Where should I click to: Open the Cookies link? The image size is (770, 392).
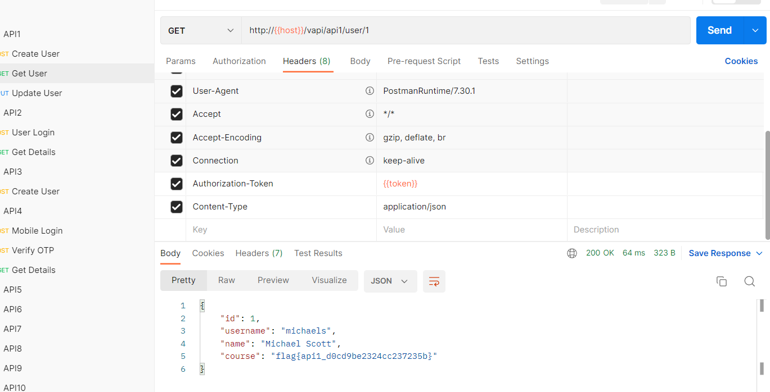pos(741,61)
